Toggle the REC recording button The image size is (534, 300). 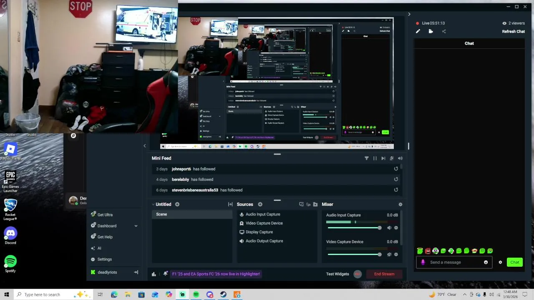click(x=357, y=274)
